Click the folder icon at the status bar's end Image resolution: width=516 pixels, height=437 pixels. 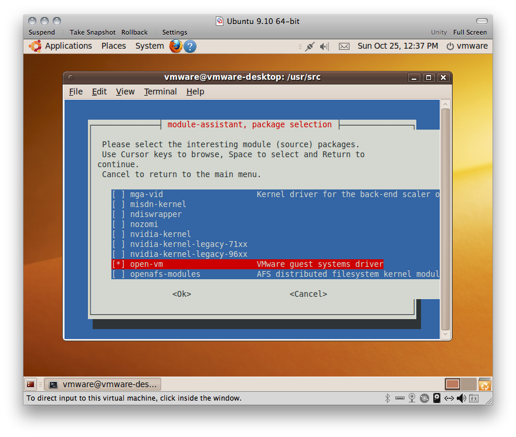pos(474,398)
